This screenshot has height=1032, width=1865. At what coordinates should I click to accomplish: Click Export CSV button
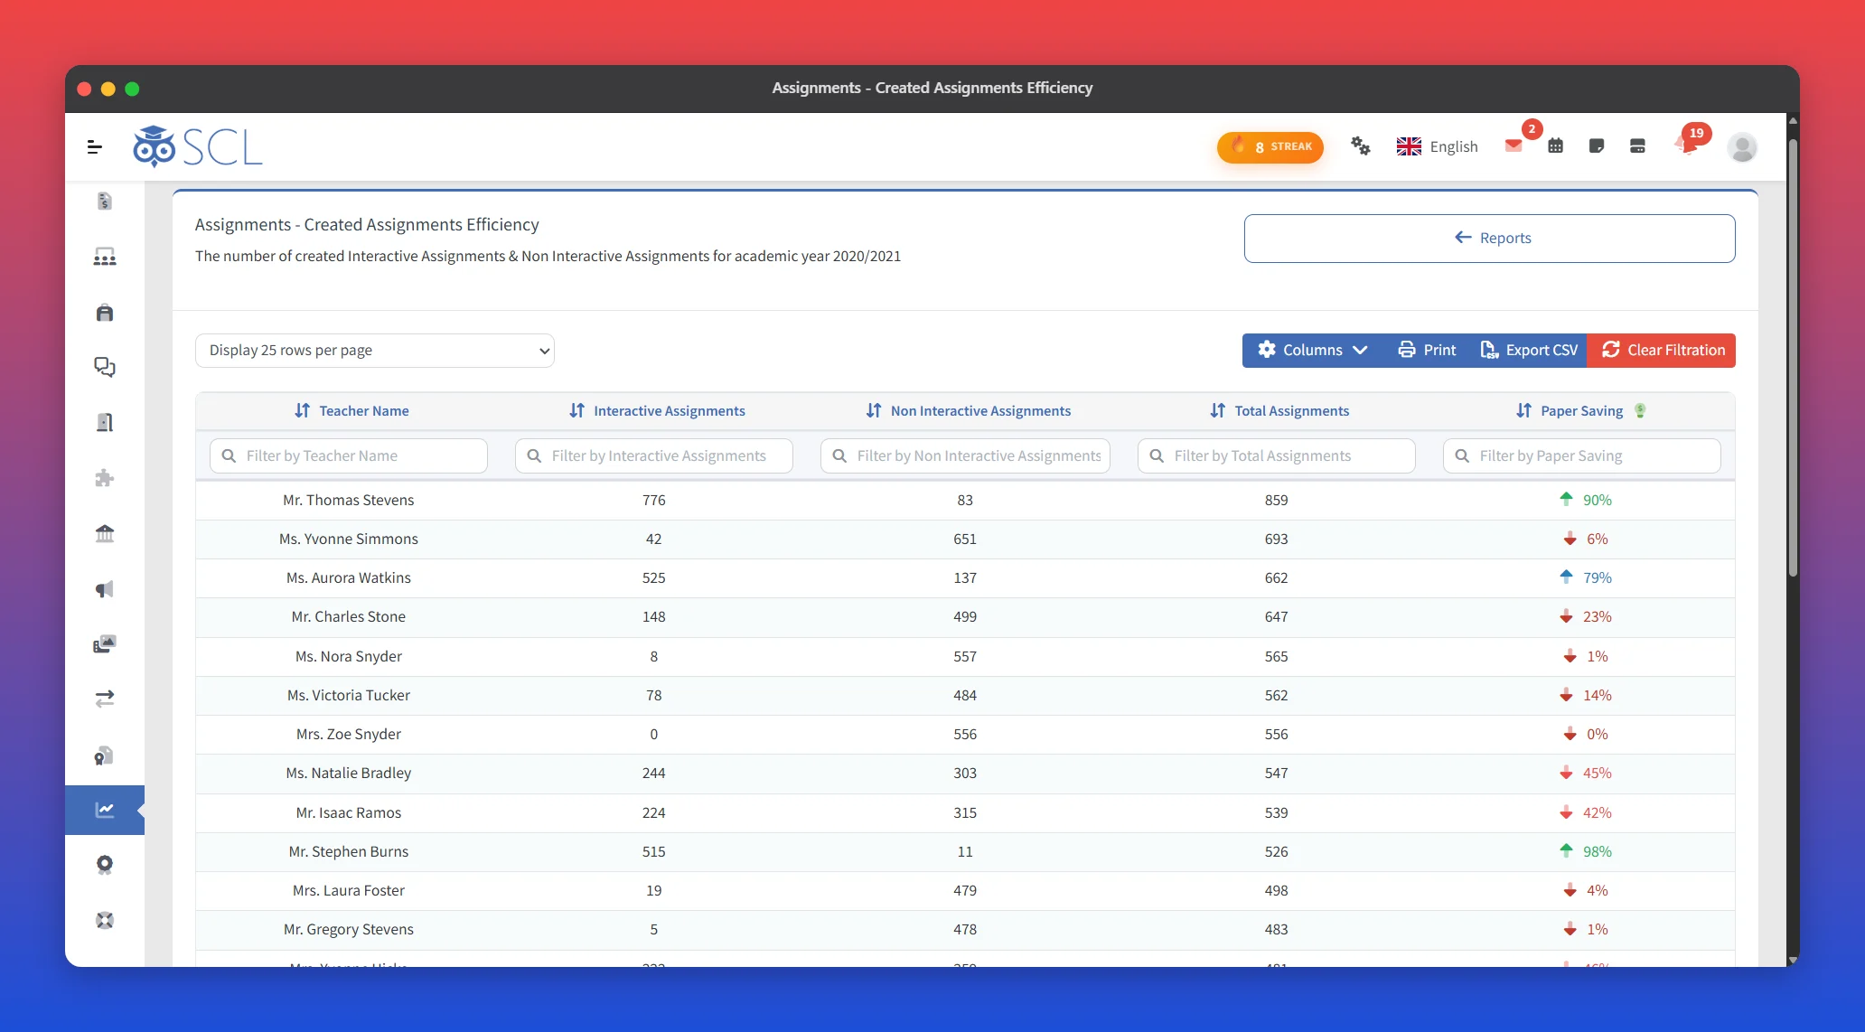pyautogui.click(x=1529, y=351)
